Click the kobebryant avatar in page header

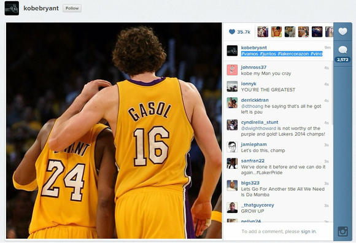[x=12, y=8]
